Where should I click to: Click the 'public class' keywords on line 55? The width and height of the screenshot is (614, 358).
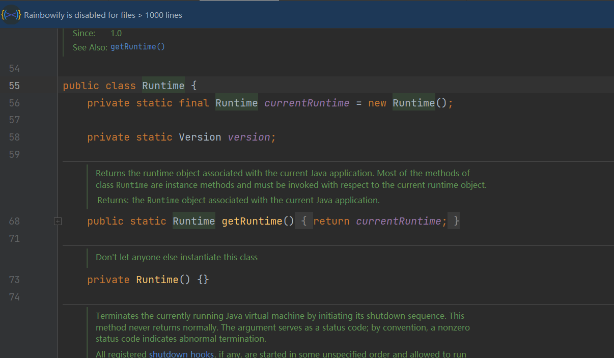click(99, 86)
